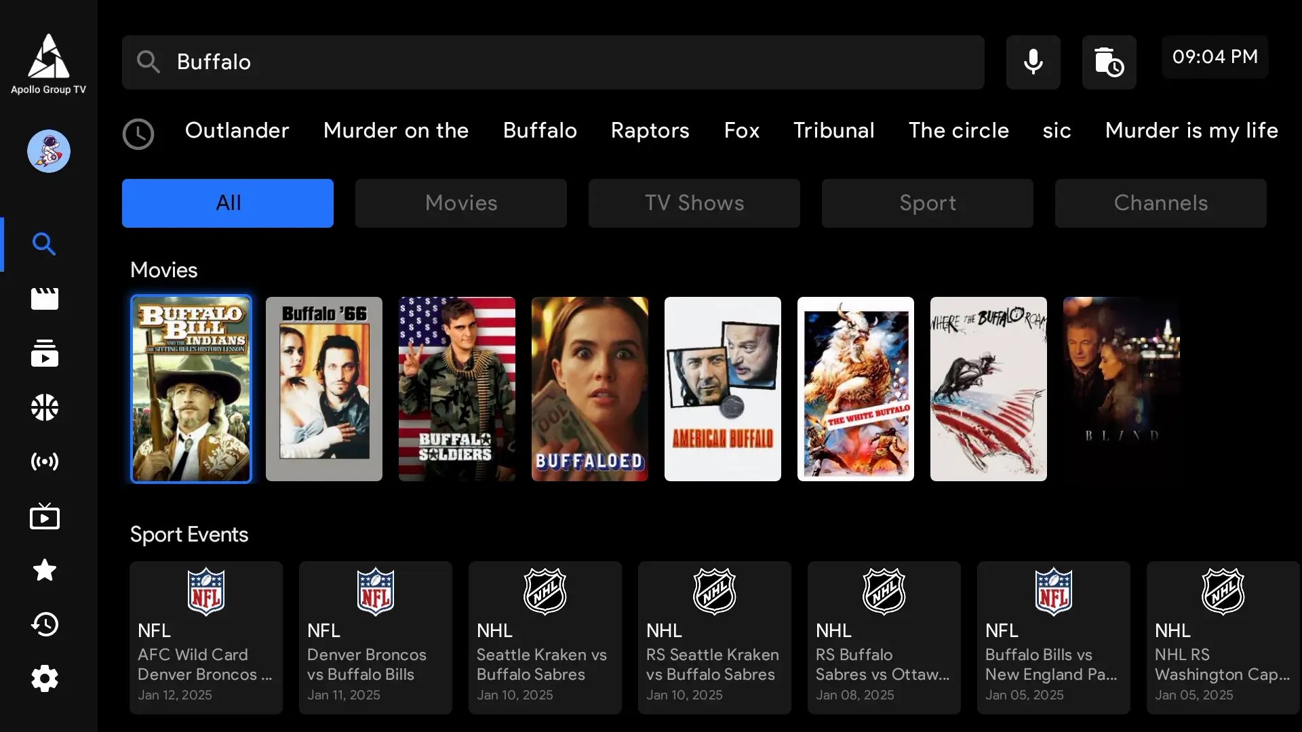This screenshot has height=732, width=1302.
Task: Open Favorites star sidebar icon
Action: pyautogui.click(x=45, y=570)
